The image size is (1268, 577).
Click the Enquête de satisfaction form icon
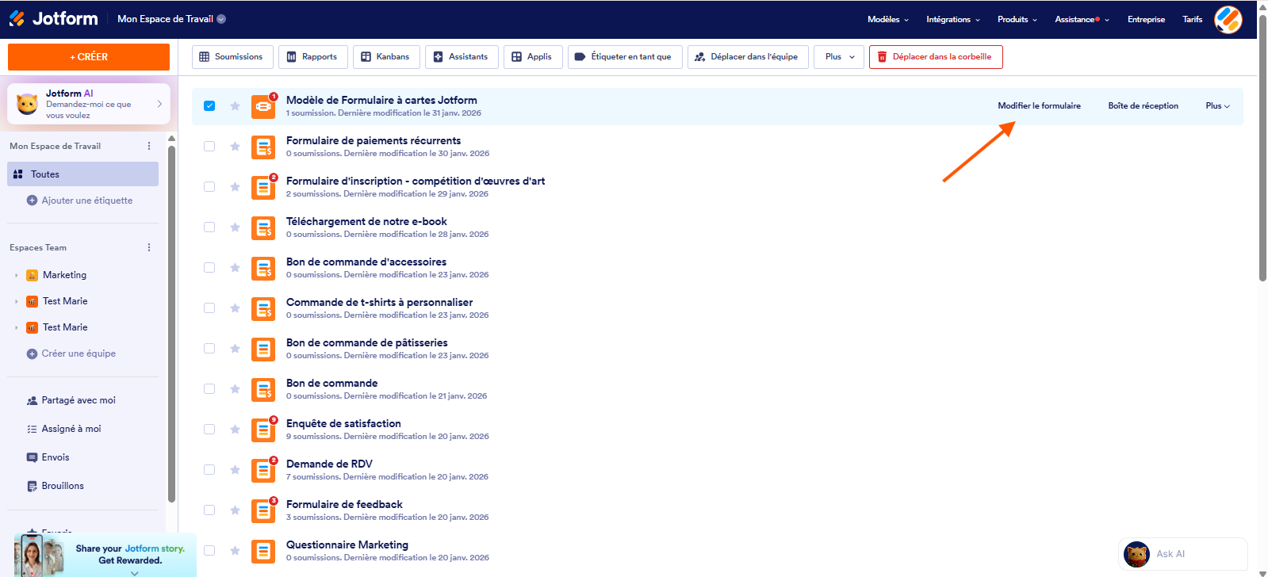(263, 430)
